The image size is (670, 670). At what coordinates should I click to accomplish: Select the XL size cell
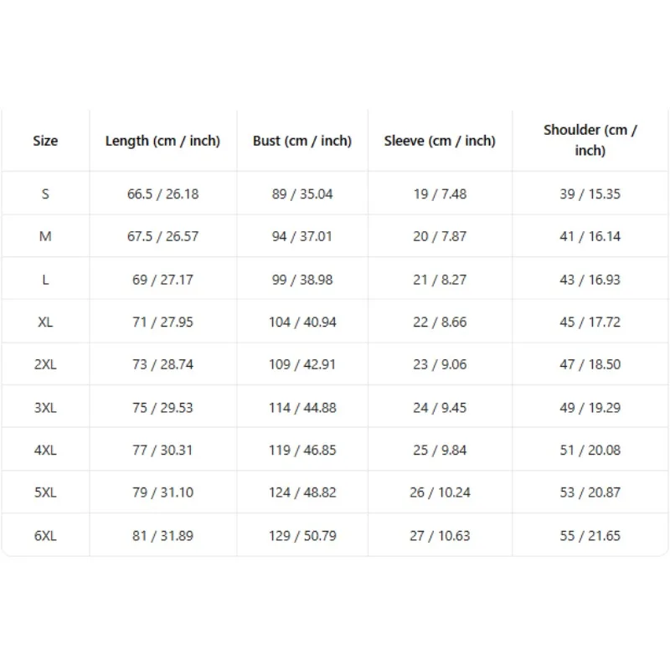tap(45, 322)
